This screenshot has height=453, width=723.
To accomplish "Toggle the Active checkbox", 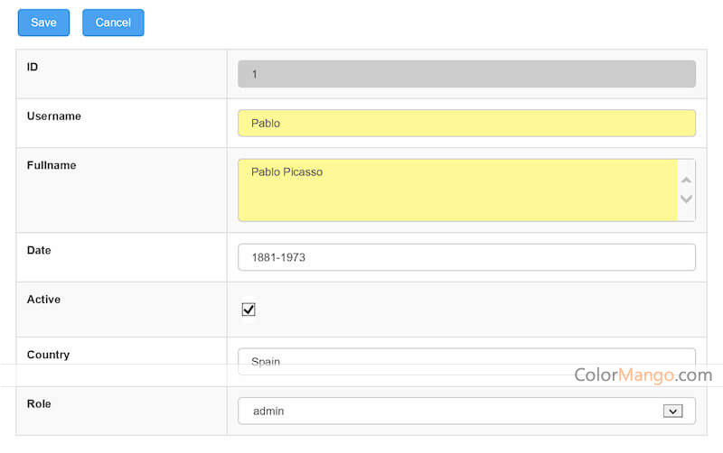I will click(x=249, y=310).
